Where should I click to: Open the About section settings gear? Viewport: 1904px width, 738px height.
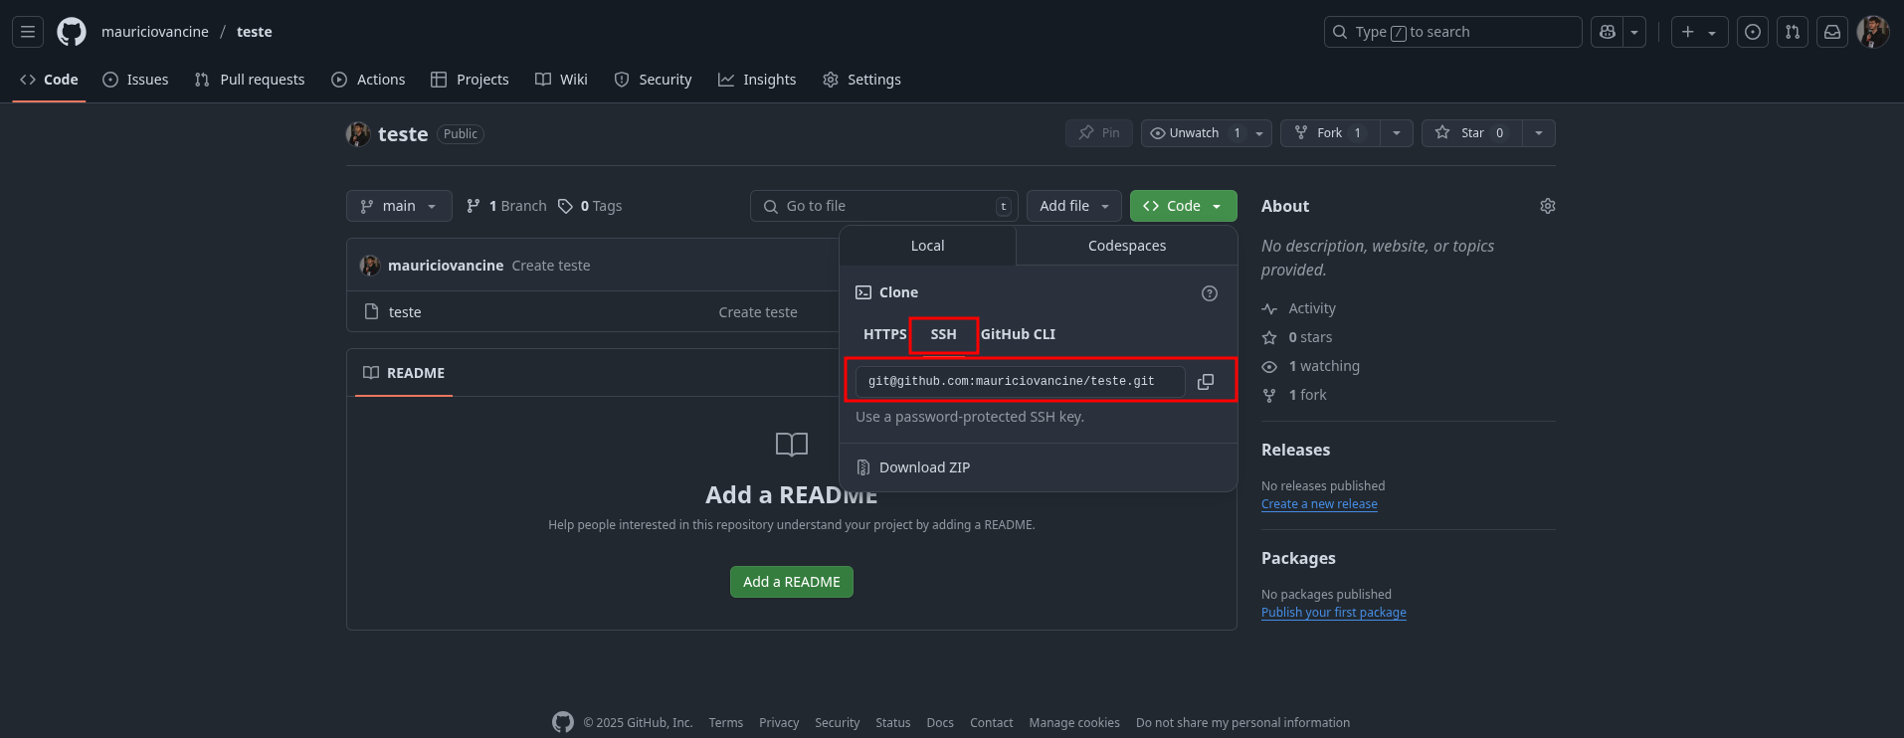[x=1547, y=206]
